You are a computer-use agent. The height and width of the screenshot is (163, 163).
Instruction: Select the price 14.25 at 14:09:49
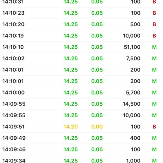71,138
